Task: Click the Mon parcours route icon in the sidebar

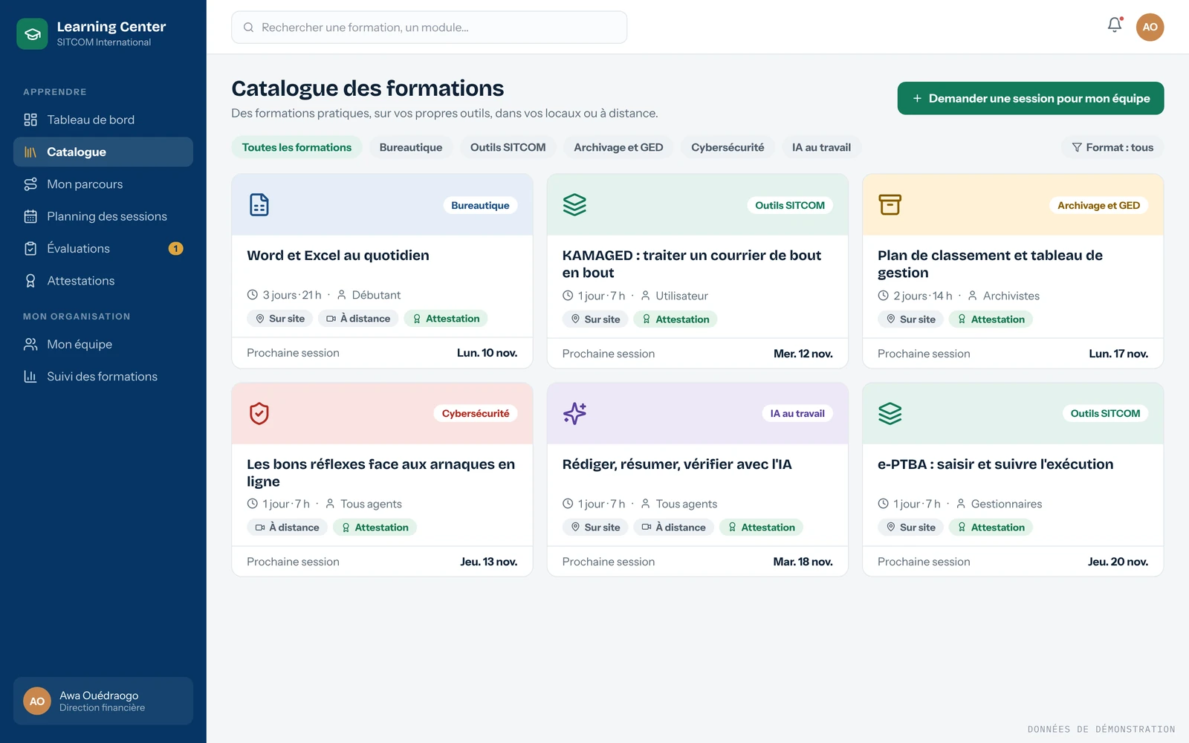Action: click(x=30, y=184)
